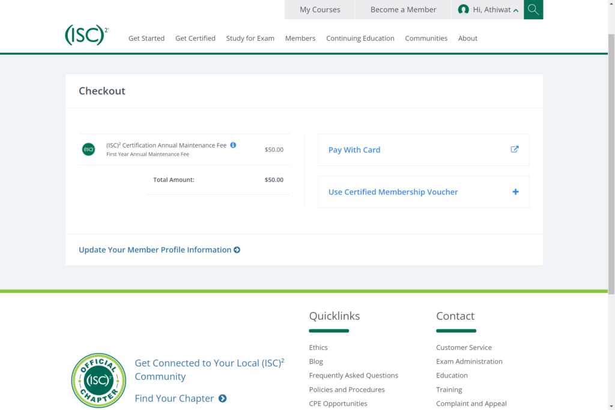
Task: Click the Quicklinks heading
Action: (334, 316)
